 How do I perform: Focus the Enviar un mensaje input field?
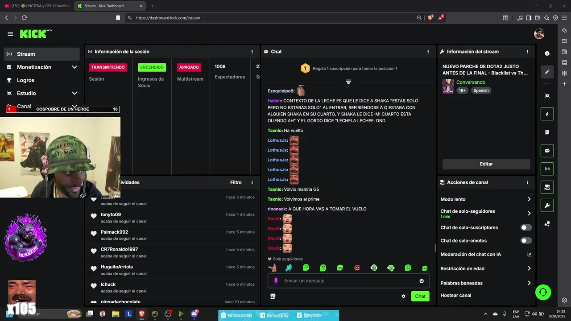pyautogui.click(x=348, y=281)
